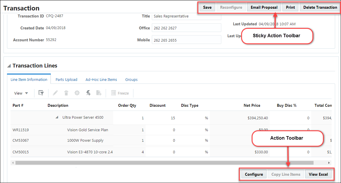
Task: Activate the Freeze control in line items toolbar
Action: click(119, 93)
